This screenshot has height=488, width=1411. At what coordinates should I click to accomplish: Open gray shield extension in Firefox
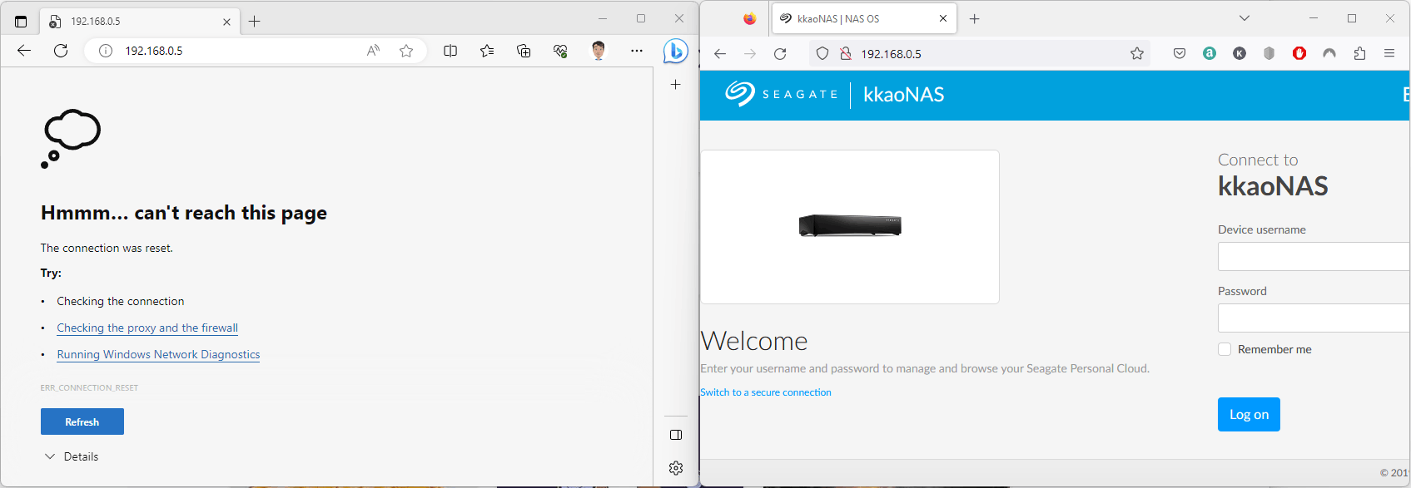1269,54
